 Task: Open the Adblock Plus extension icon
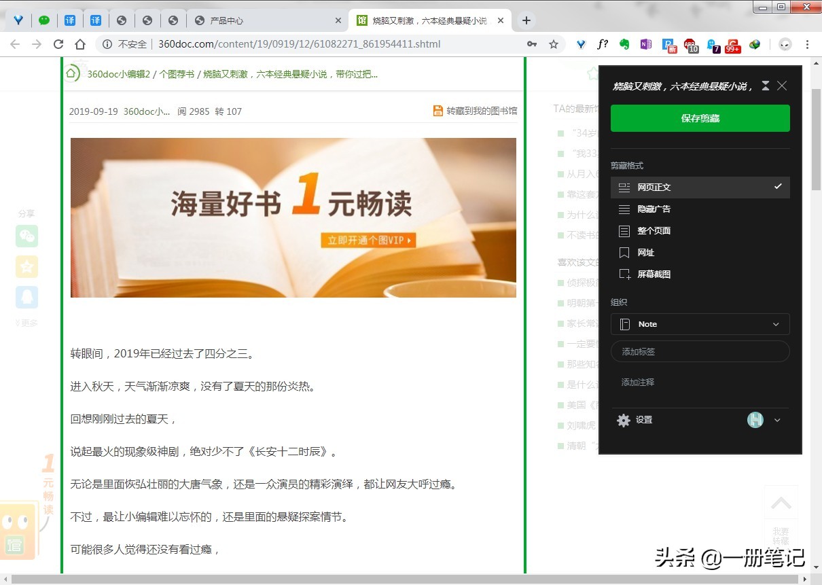691,44
